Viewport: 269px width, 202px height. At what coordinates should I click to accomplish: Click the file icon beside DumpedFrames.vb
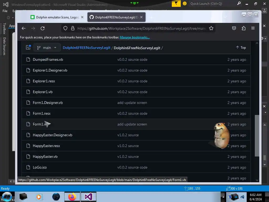[28, 60]
